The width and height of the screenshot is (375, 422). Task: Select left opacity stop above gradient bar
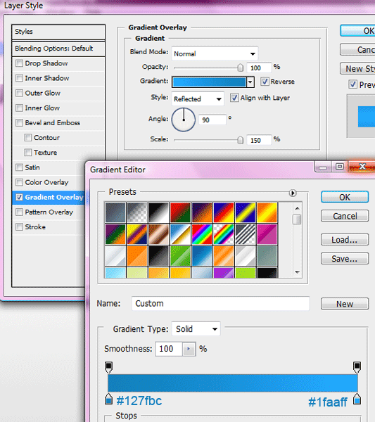[x=108, y=367]
